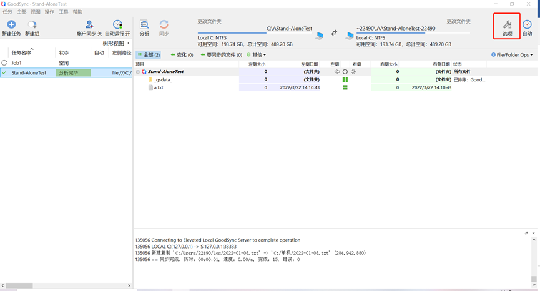Click the two-way sync direction arrows icon
Image resolution: width=540 pixels, height=291 pixels.
[334, 33]
